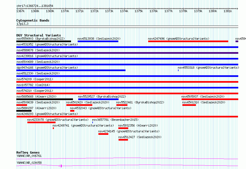246x169 pixels.
Task: Open the nsv5529527 (ByrskaBishop2022) label
Action: (102, 96)
